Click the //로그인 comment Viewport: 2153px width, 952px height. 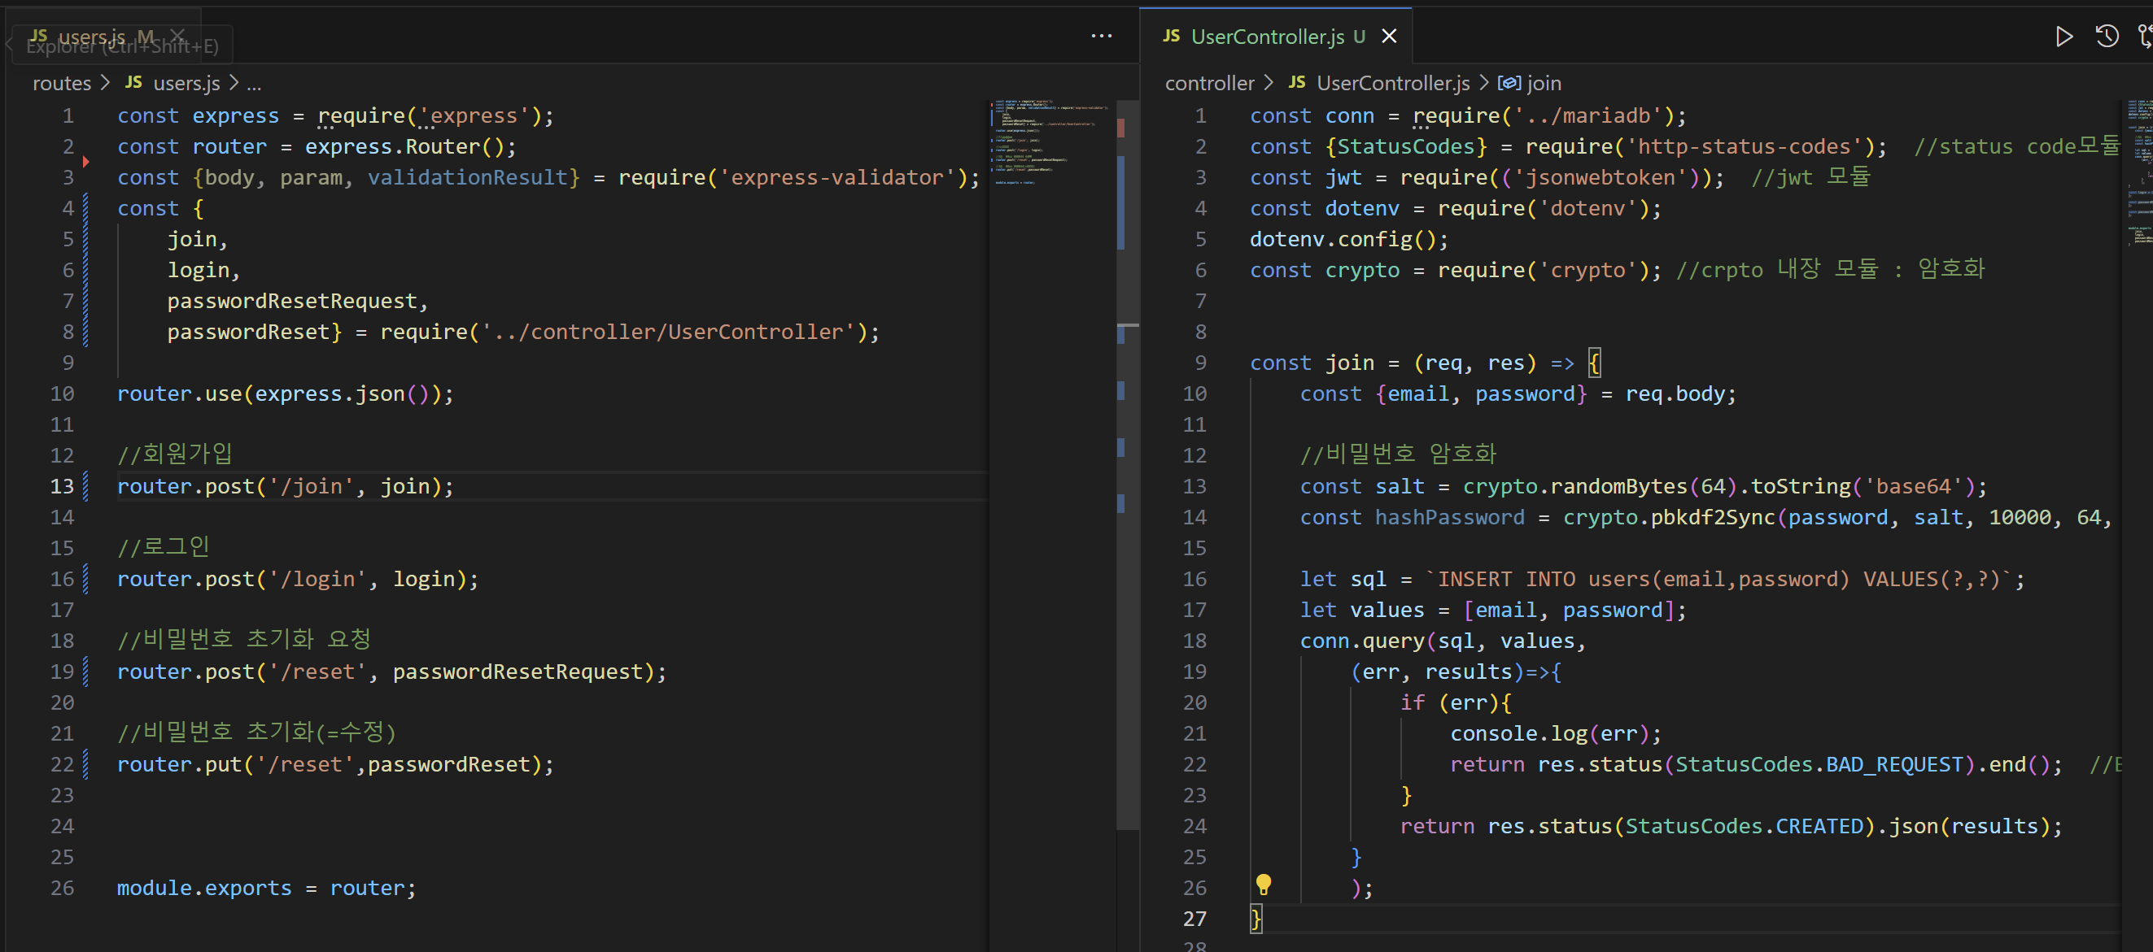click(x=163, y=548)
